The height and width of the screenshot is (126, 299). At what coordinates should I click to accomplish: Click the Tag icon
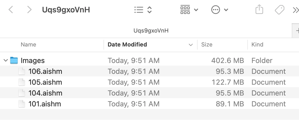click(x=280, y=10)
